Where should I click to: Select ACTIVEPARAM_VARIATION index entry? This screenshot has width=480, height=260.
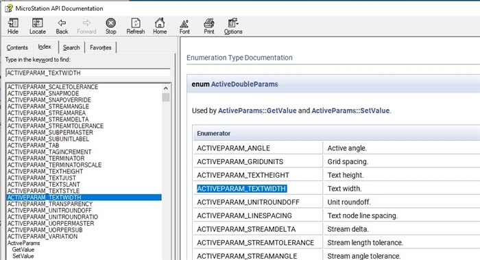click(43, 237)
